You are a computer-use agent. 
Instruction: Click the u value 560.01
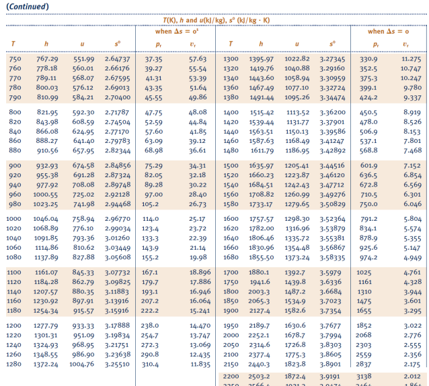[x=83, y=68]
